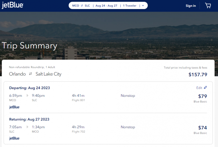
Task: Click the Salt Lake City name
Action: click(48, 74)
